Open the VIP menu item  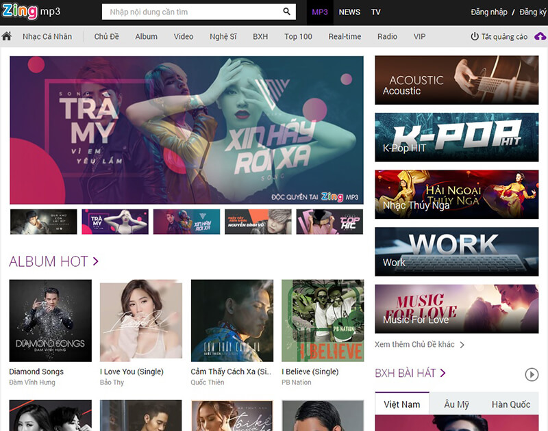pos(419,36)
